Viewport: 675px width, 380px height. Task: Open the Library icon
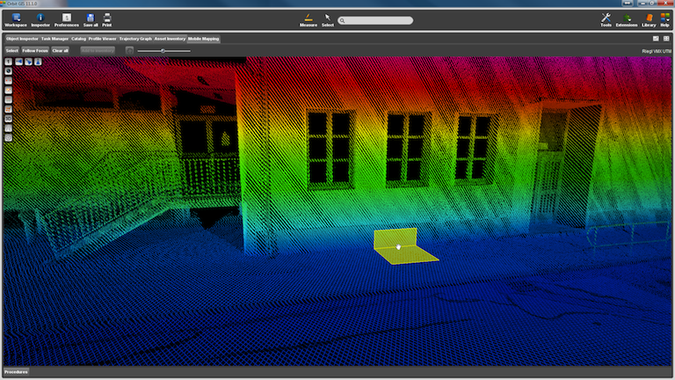pos(649,18)
